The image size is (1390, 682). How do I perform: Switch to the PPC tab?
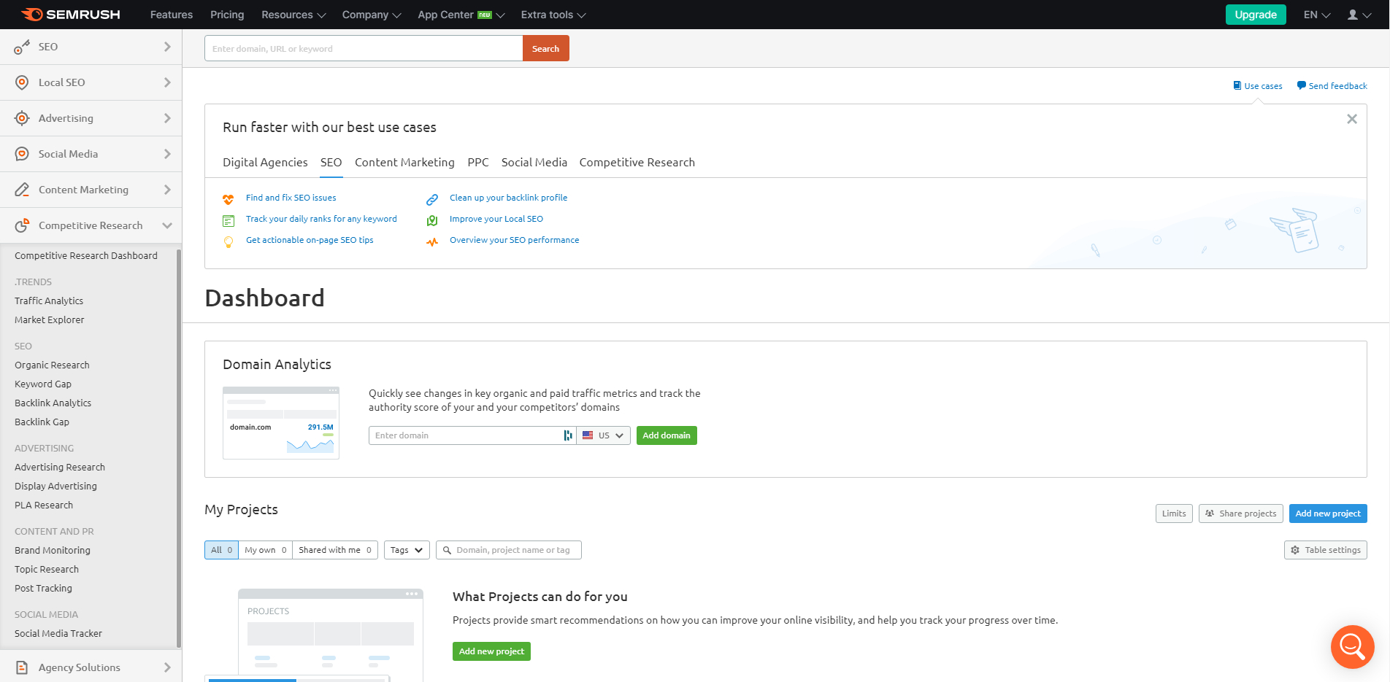tap(478, 163)
